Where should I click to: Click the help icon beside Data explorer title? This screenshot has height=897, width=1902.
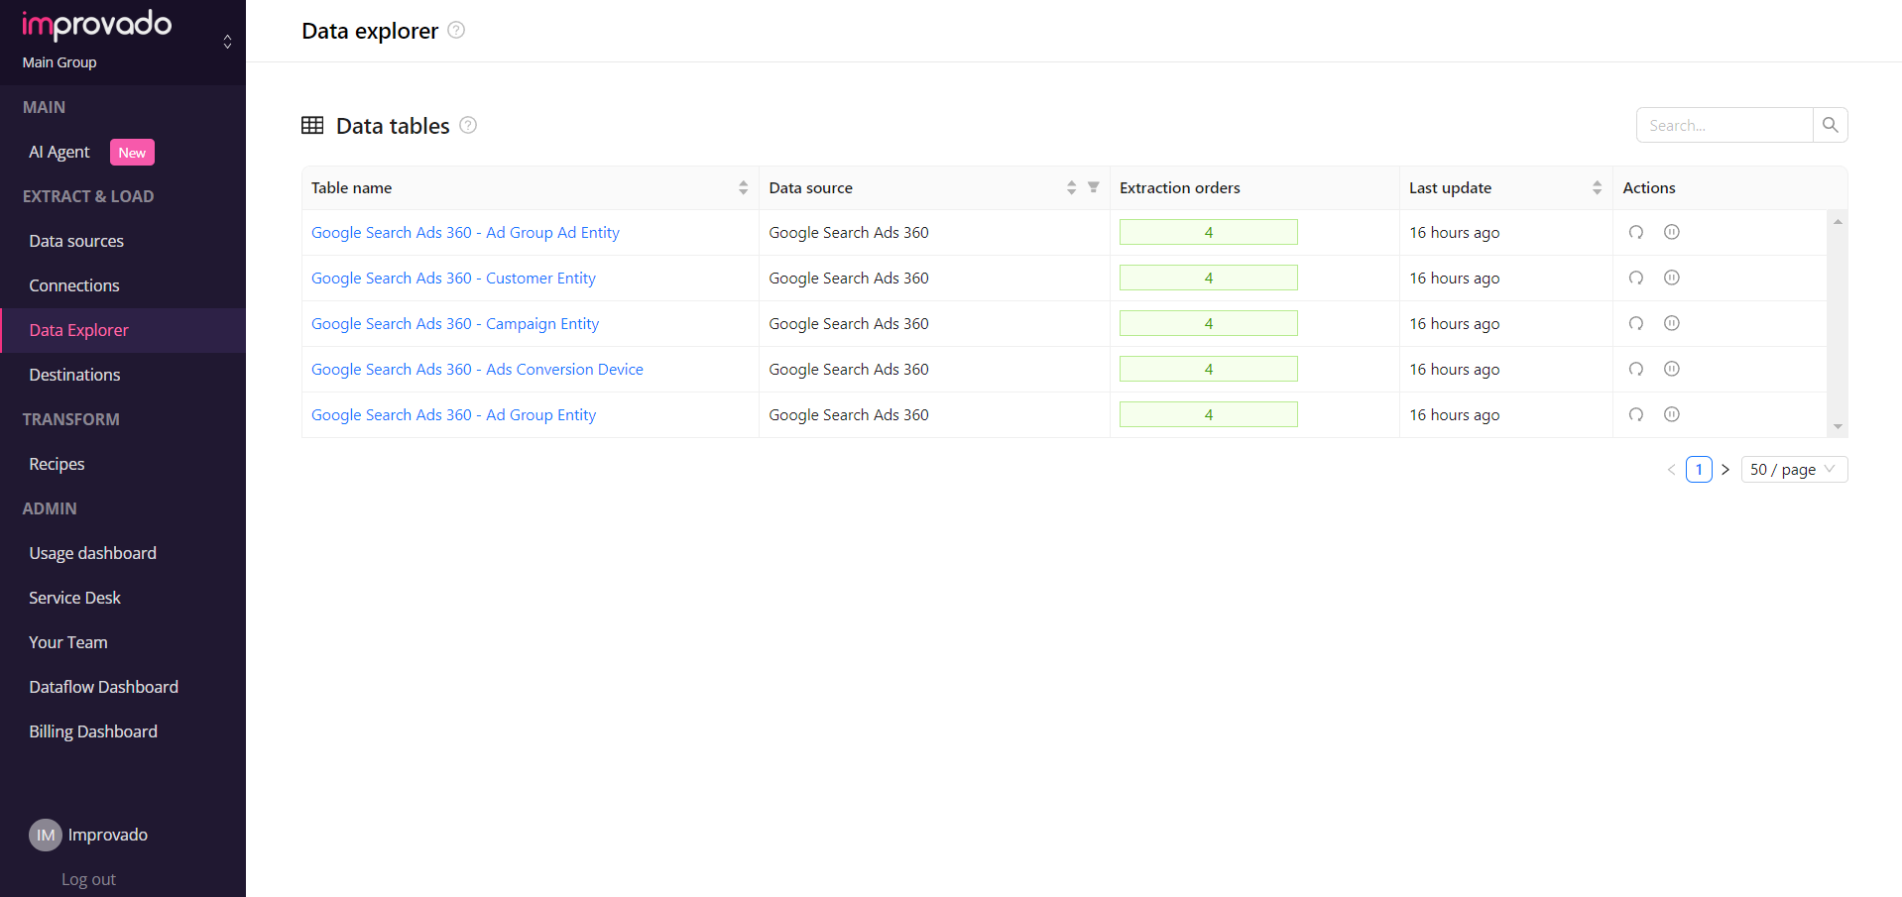[x=456, y=30]
